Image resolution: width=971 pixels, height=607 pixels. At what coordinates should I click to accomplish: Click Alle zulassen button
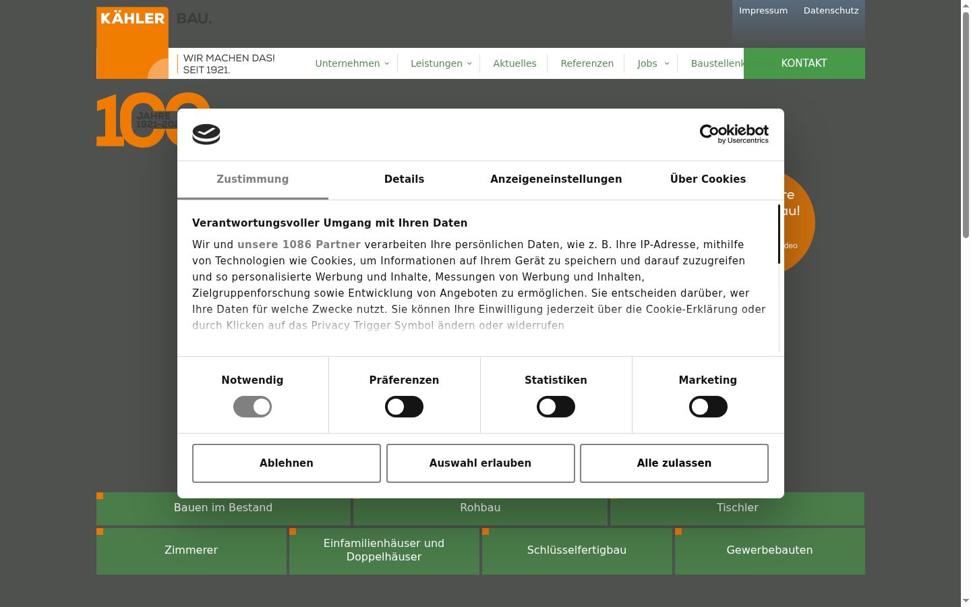tap(674, 463)
